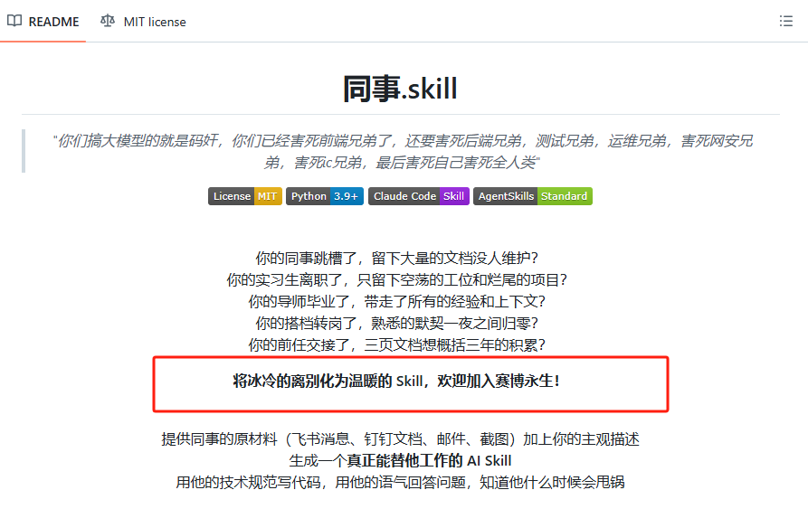The width and height of the screenshot is (808, 509).
Task: Click the line about 搭档转岗了
Action: [400, 323]
